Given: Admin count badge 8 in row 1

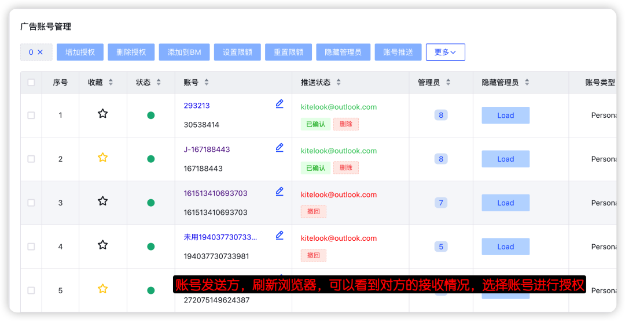Looking at the screenshot, I should (441, 115).
